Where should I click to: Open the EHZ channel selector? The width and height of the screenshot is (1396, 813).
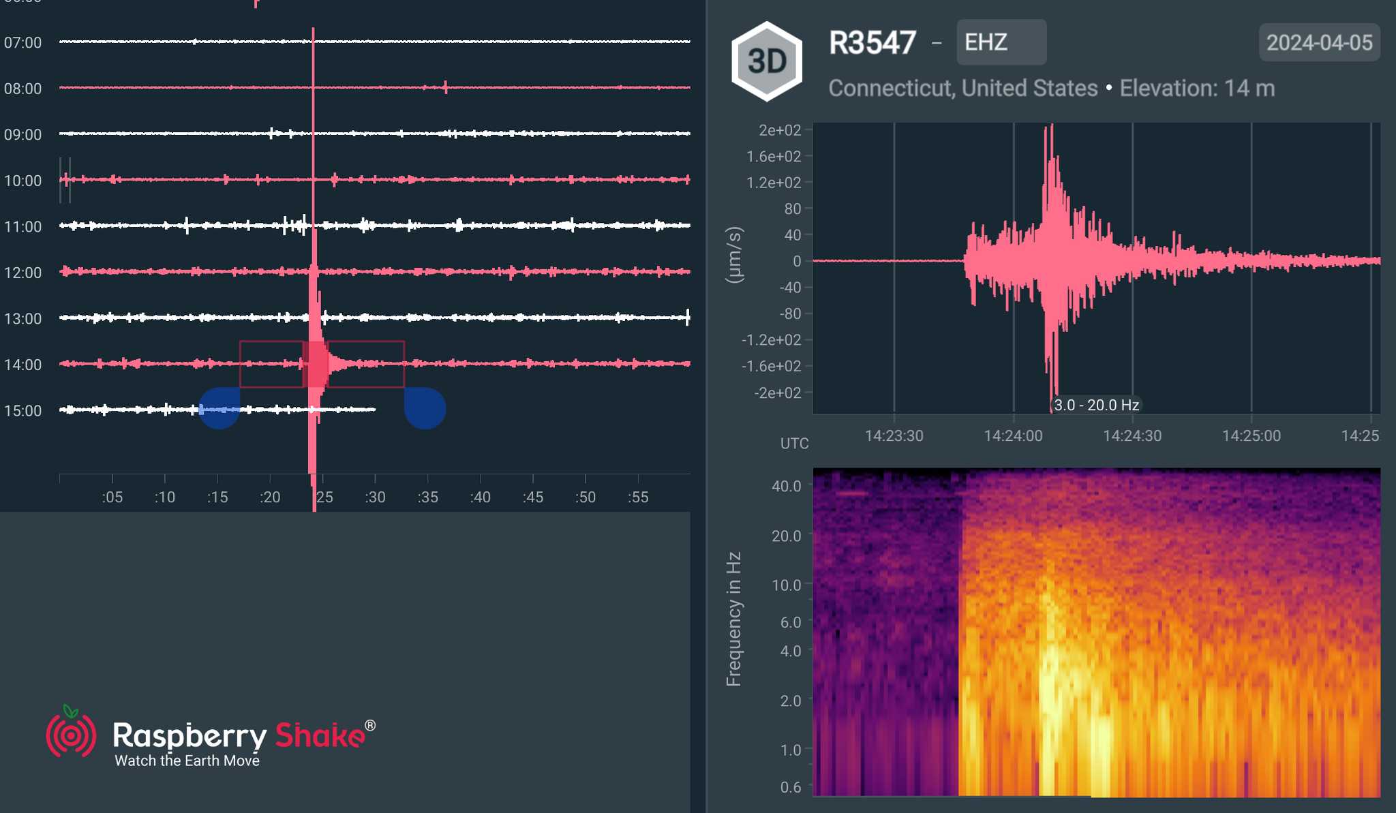[1001, 42]
